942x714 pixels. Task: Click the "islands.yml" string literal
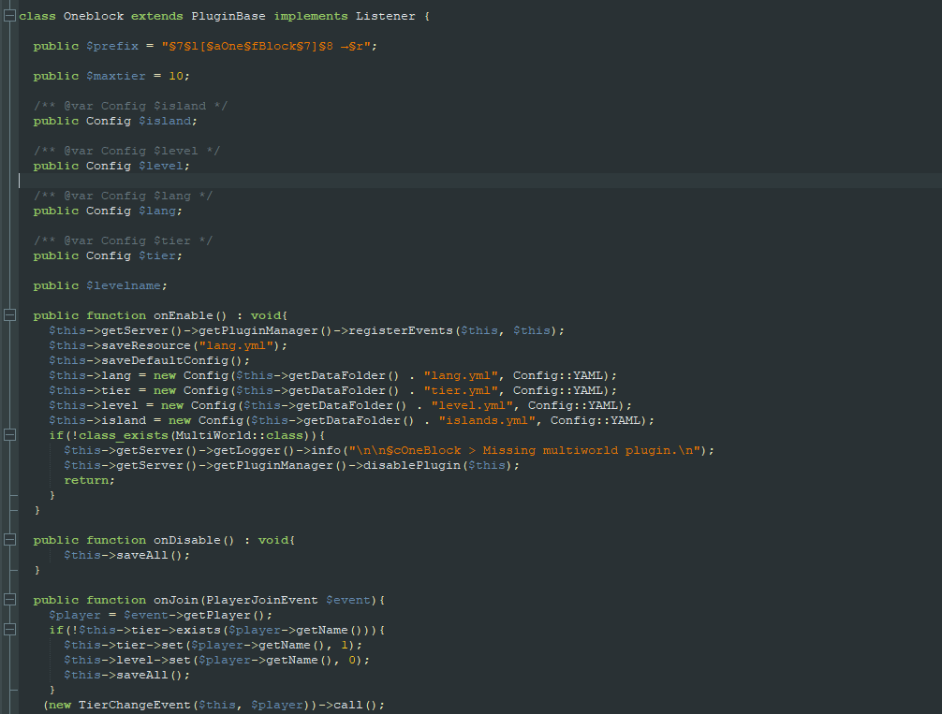click(x=486, y=420)
